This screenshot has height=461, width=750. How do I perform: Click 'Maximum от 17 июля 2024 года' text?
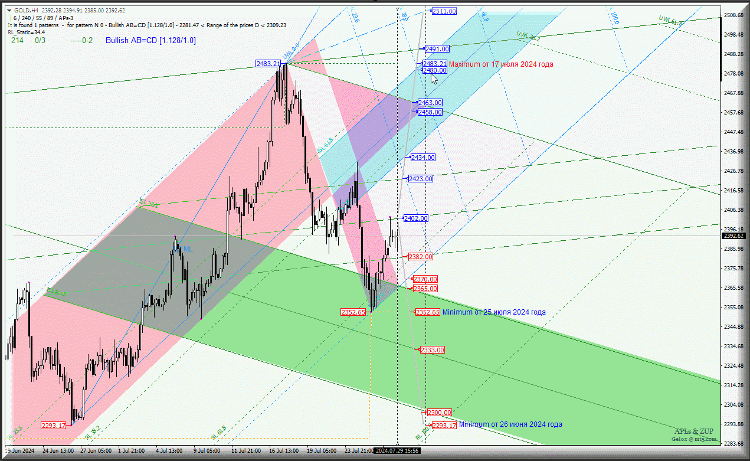(x=501, y=64)
